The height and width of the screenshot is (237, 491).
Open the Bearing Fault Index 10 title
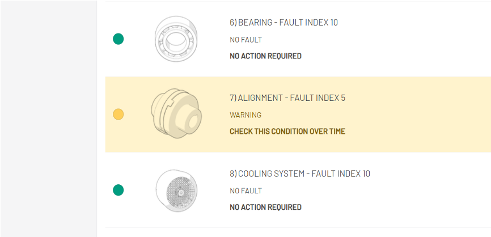coord(283,23)
